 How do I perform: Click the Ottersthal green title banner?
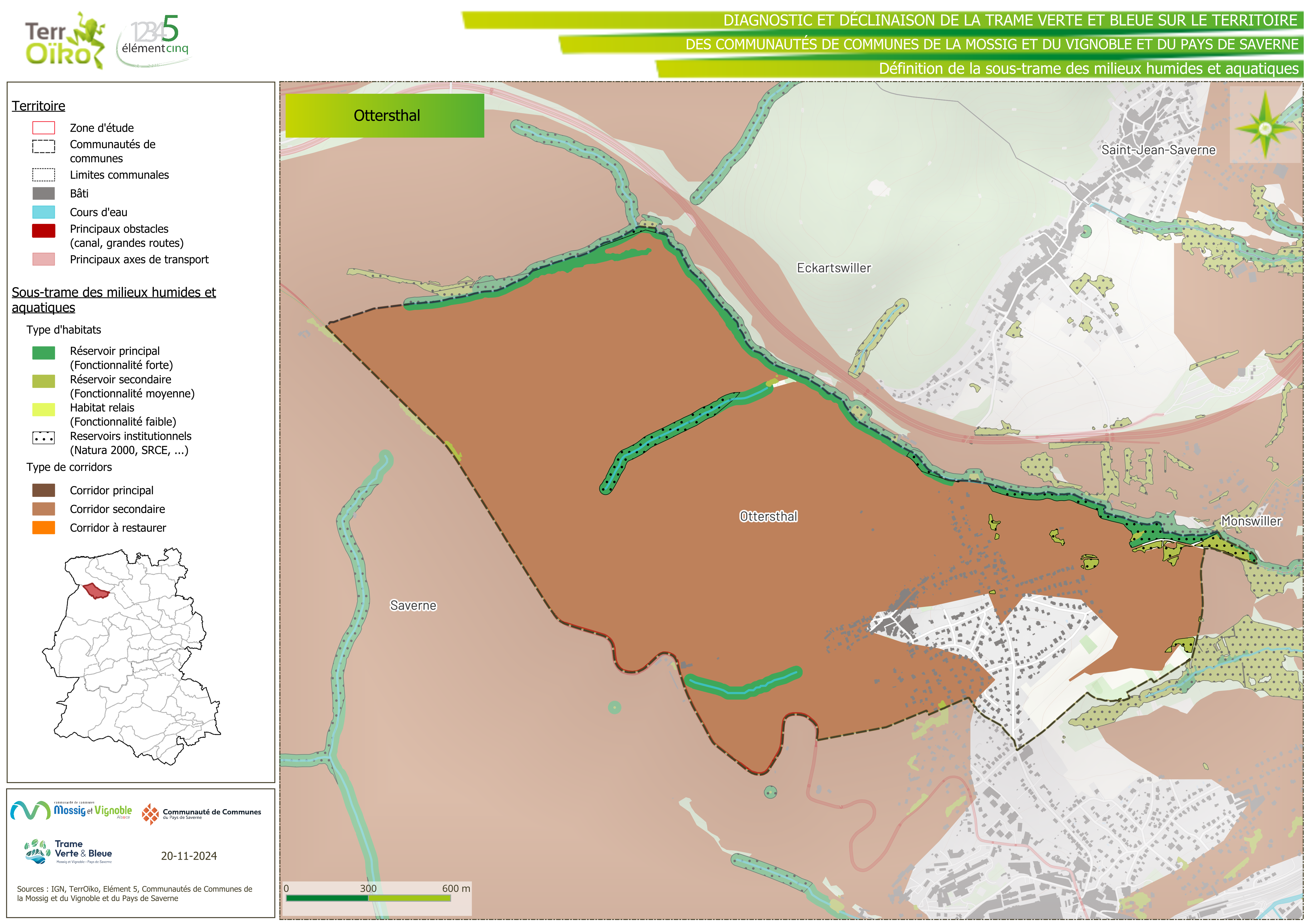385,116
